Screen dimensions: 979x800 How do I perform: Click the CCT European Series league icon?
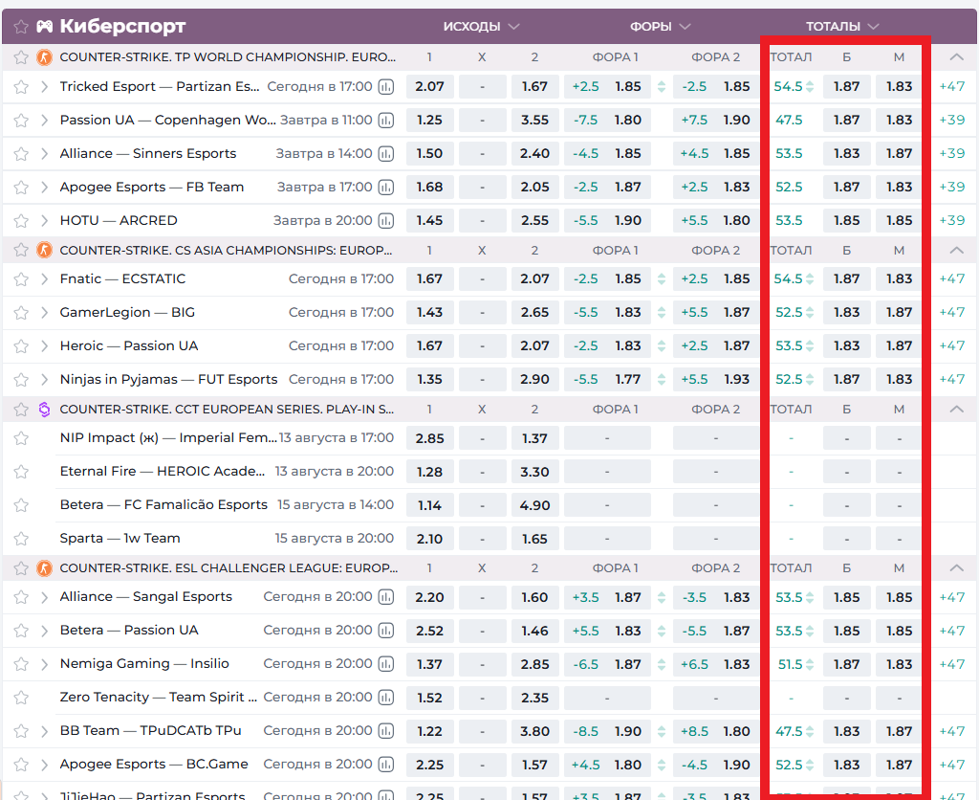point(44,410)
